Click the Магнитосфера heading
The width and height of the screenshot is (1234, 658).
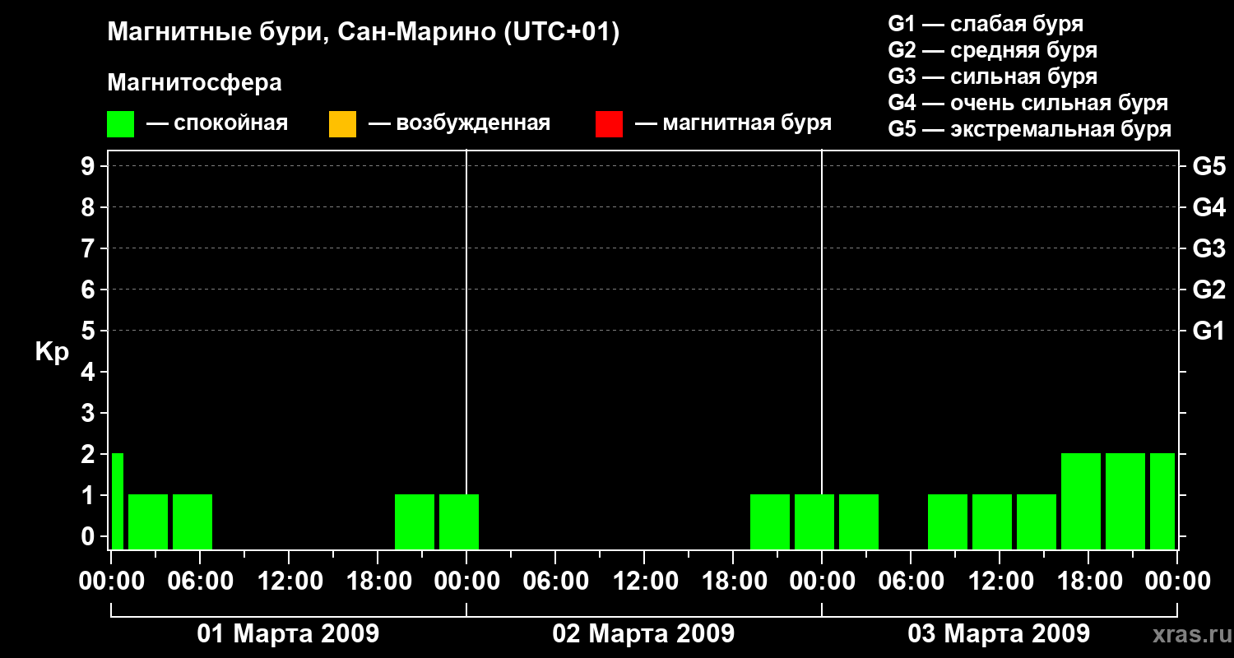pos(195,82)
